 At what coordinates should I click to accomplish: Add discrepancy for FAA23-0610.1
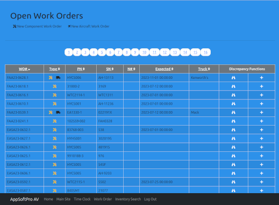(x=261, y=104)
